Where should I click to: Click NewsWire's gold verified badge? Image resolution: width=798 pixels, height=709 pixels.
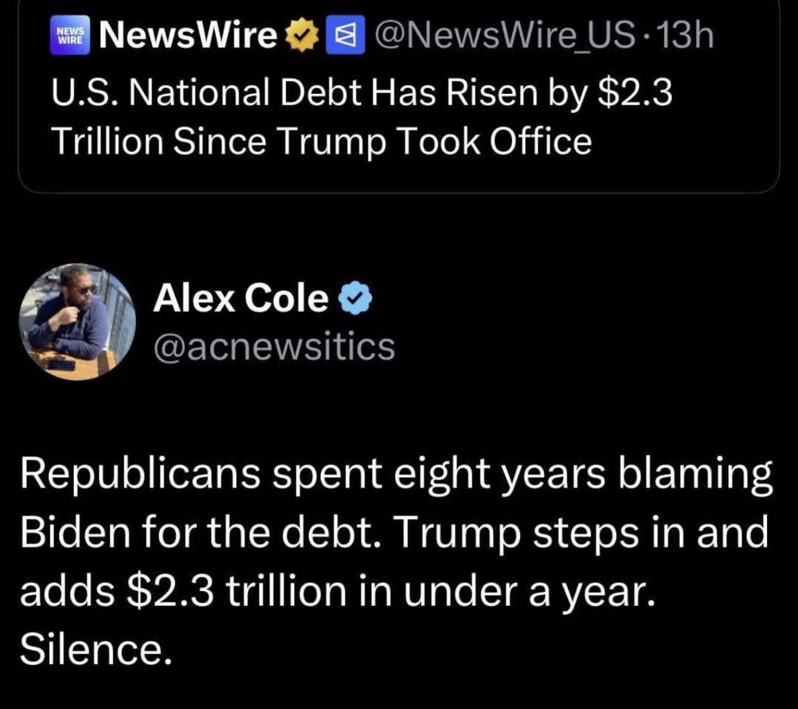pyautogui.click(x=300, y=36)
